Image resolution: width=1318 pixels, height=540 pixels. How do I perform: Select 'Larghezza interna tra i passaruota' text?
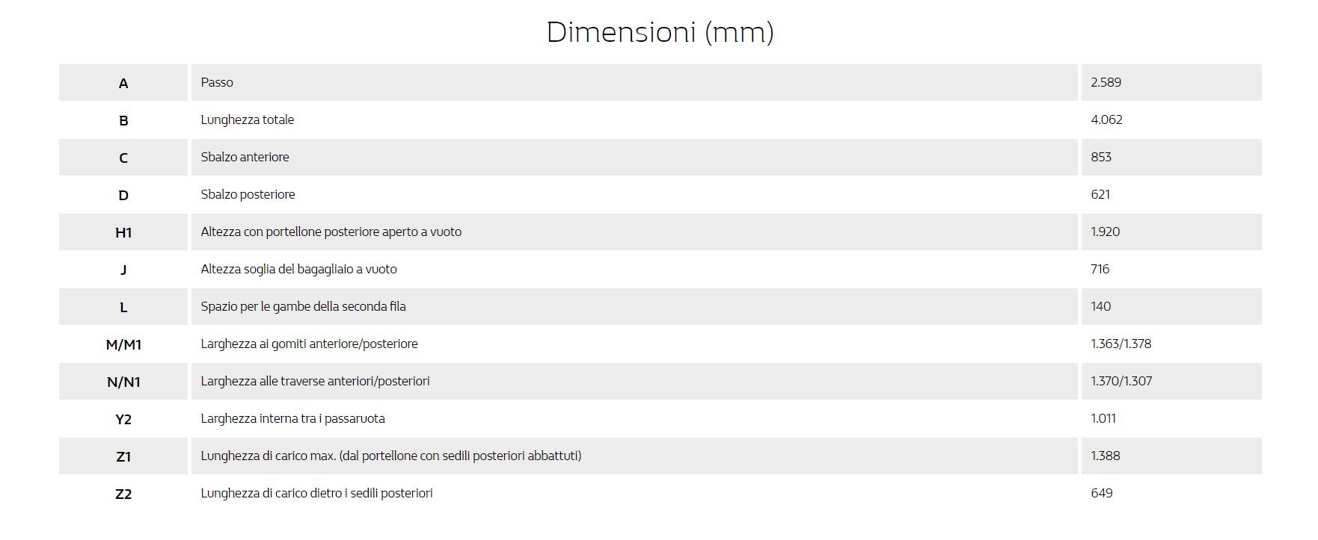pos(292,419)
